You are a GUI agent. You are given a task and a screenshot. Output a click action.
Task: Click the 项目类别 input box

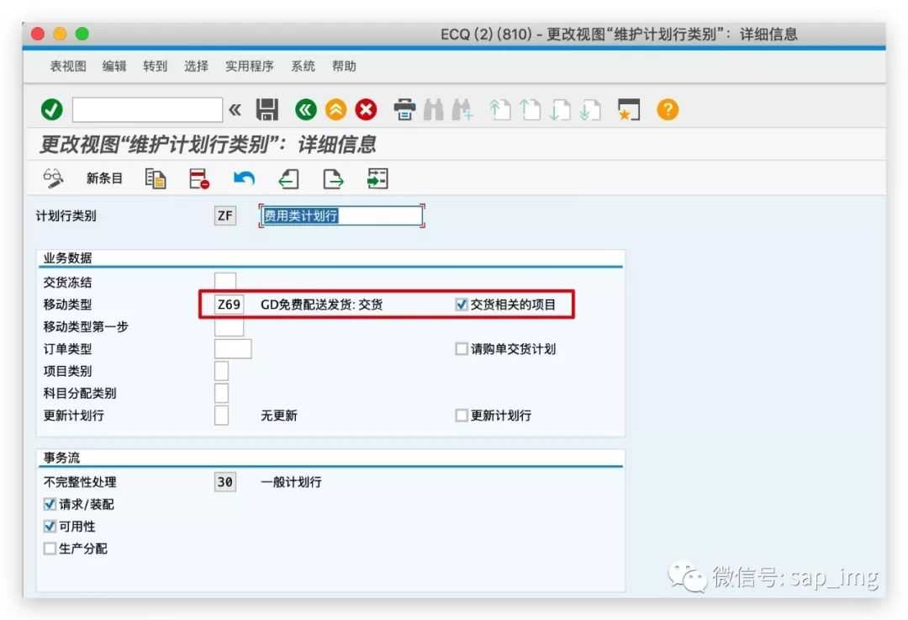(x=221, y=371)
